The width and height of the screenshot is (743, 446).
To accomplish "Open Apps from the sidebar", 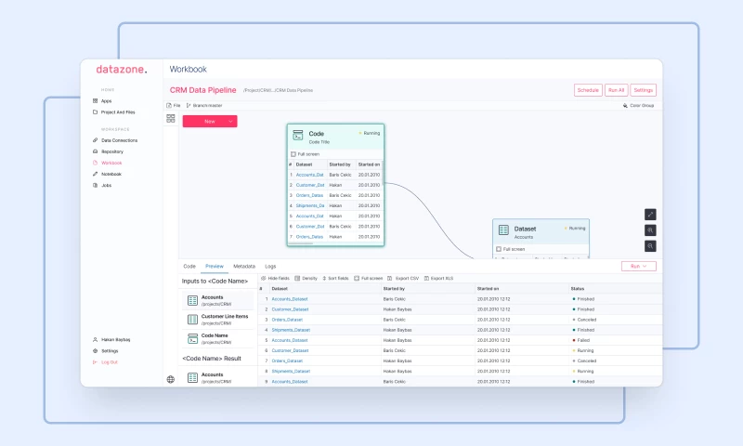I will [106, 100].
